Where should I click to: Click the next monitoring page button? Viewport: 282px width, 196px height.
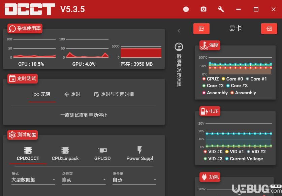pos(269,29)
